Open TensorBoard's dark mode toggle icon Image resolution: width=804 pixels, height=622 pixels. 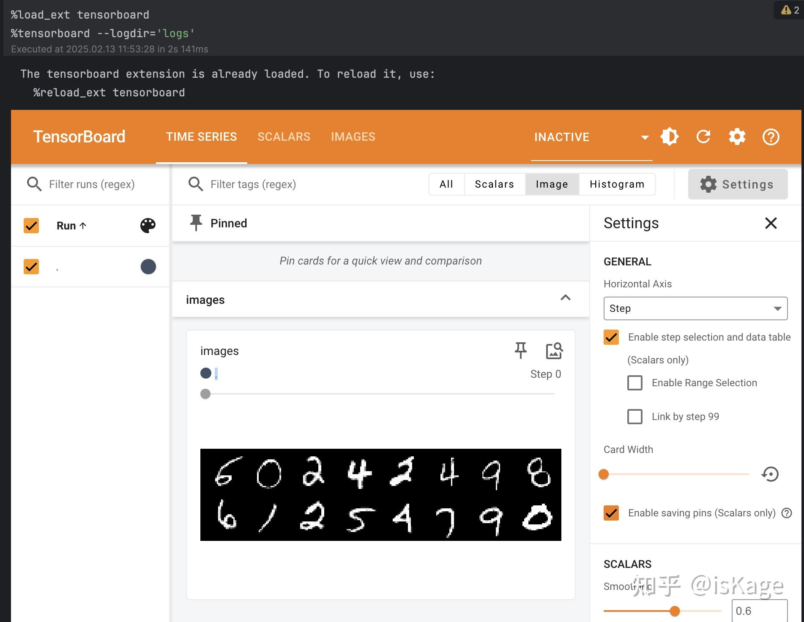(x=670, y=136)
